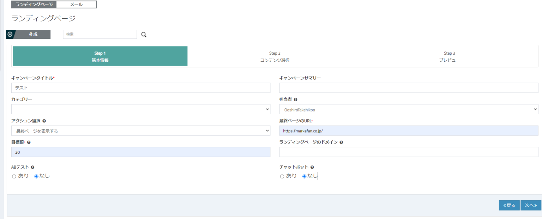Image resolution: width=542 pixels, height=219 pixels.
Task: Switch to the メール tab
Action: tap(76, 5)
